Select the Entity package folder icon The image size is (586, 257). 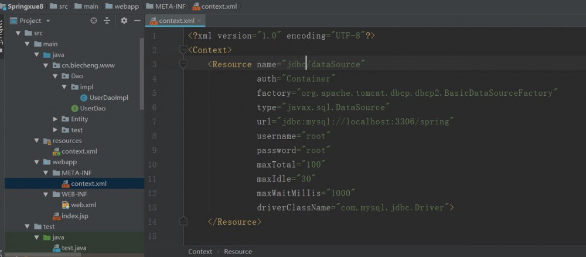tap(66, 119)
